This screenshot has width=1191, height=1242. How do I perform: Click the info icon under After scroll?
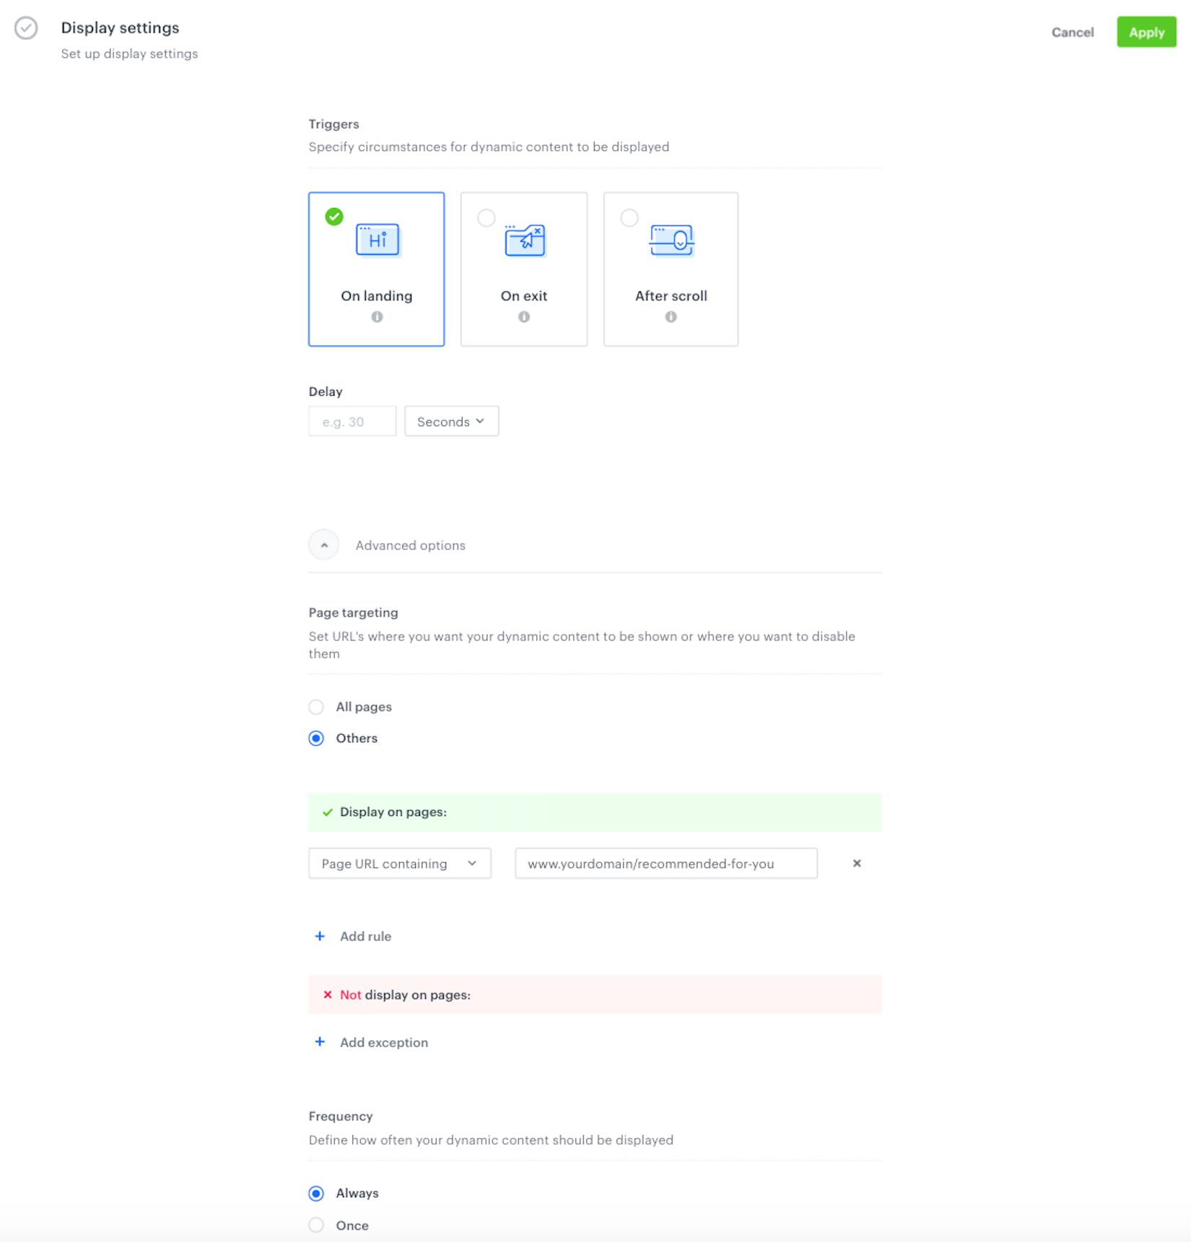point(671,316)
